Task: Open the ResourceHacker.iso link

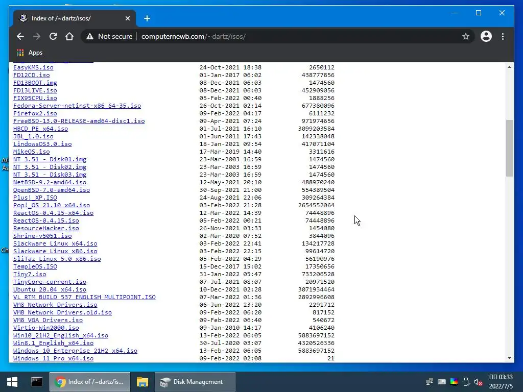Action: click(x=46, y=228)
